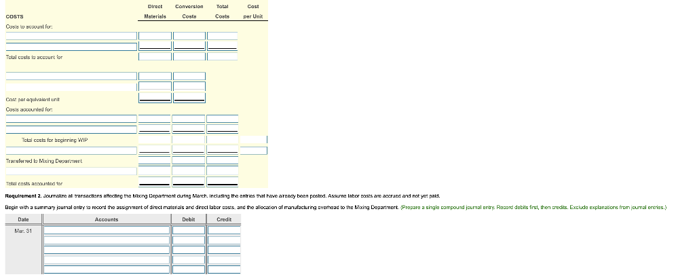Click Conversion Costs field for Cost per equivalent unit
This screenshot has height=279, width=695.
[x=189, y=98]
